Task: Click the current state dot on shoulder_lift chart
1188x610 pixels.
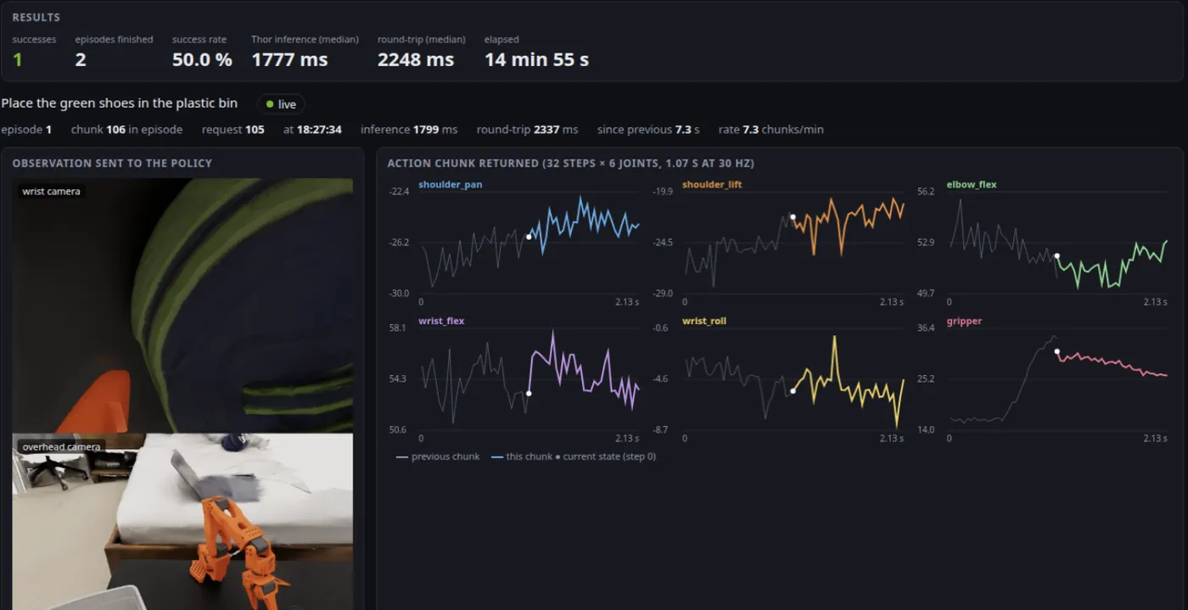Action: coord(793,216)
